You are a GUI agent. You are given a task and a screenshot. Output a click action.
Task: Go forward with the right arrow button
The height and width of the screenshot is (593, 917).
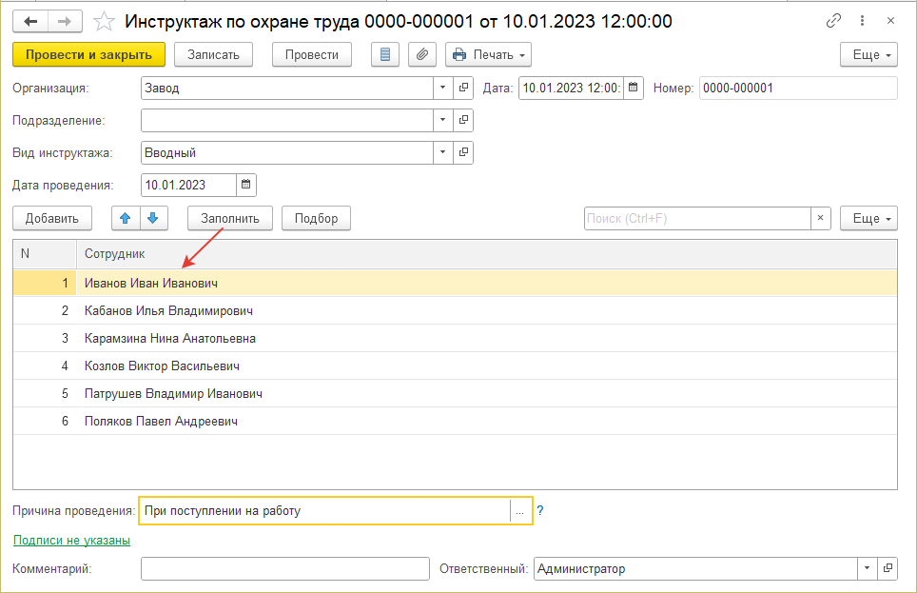pyautogui.click(x=65, y=22)
